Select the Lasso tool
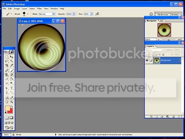 7,61
